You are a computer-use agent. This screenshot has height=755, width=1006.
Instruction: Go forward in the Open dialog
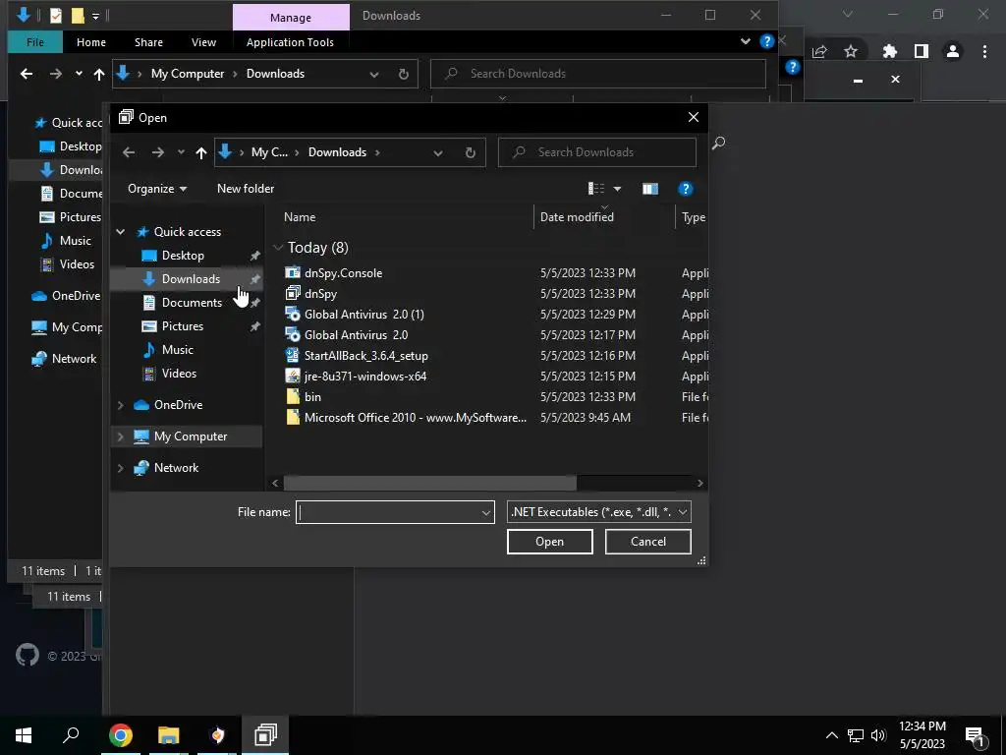point(158,152)
